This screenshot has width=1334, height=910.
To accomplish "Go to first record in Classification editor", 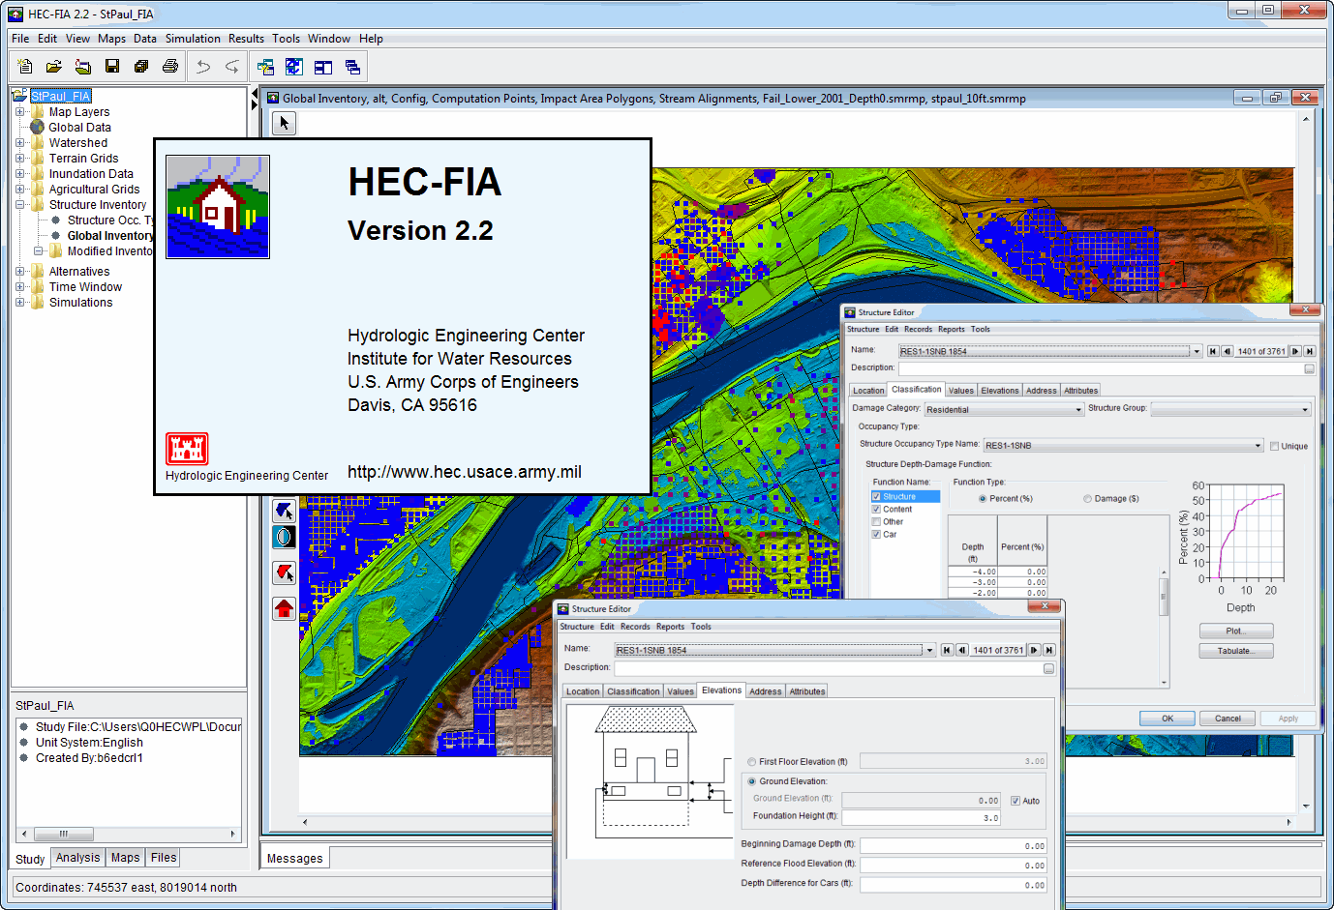I will click(1212, 351).
